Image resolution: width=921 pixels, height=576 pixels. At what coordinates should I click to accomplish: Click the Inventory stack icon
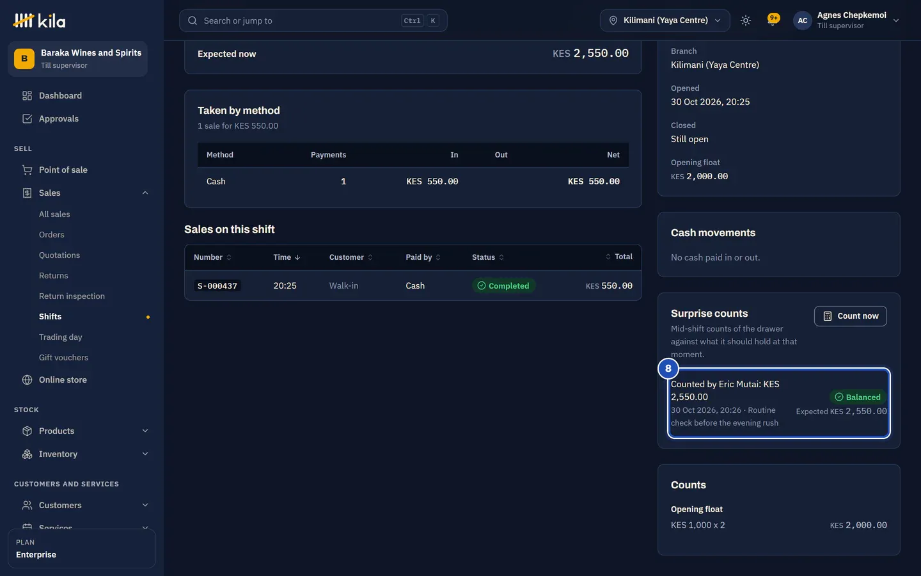tap(27, 454)
